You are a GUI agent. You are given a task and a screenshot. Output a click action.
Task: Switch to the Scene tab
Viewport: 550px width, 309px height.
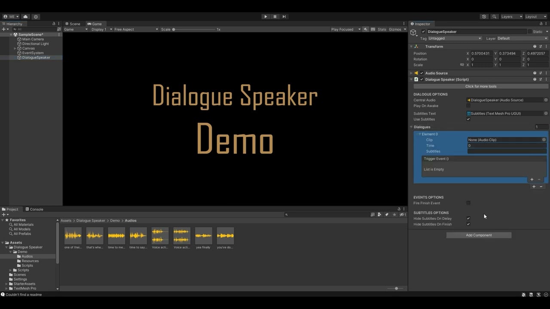(x=73, y=24)
